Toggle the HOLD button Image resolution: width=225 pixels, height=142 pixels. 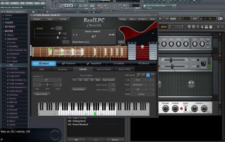click(121, 42)
